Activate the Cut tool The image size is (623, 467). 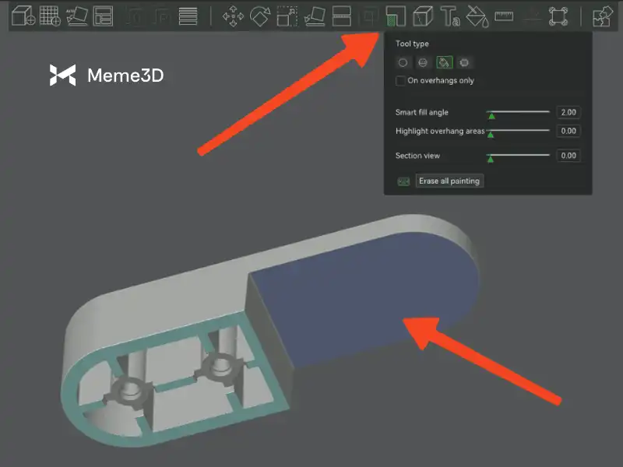(x=341, y=16)
